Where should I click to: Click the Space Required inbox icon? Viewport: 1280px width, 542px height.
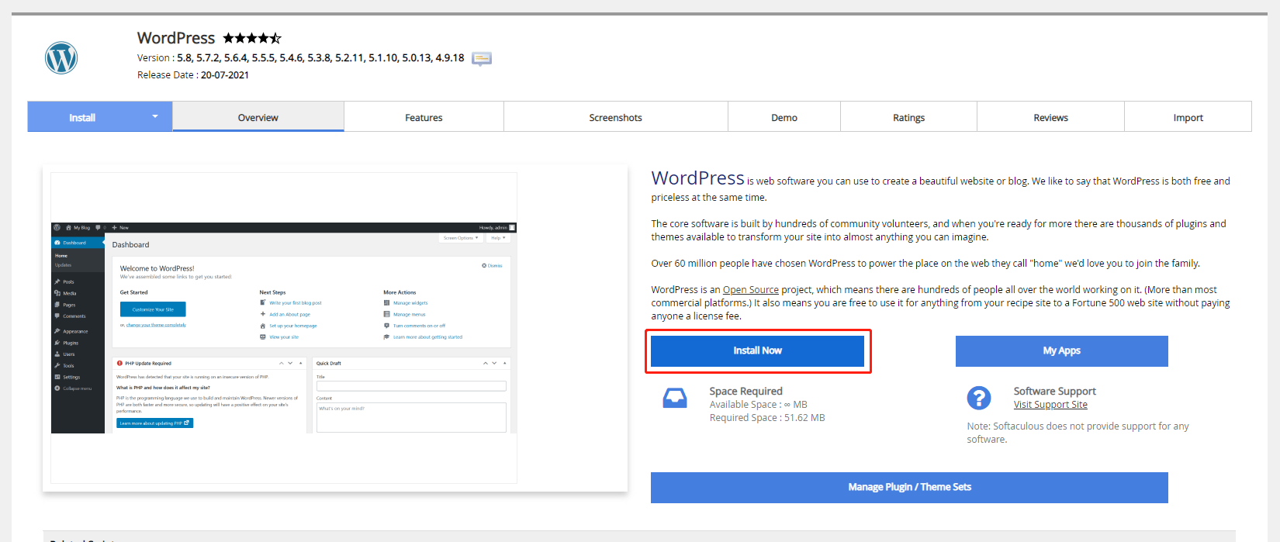click(674, 399)
